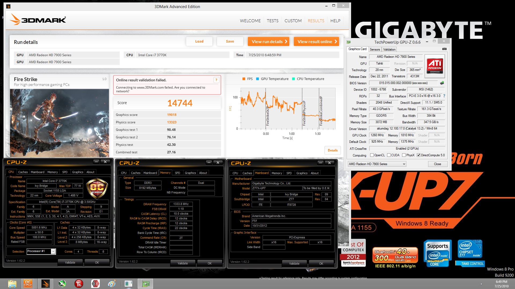Click the Core Speed field in CPU-Z
The width and height of the screenshot is (515, 289).
pos(39,228)
